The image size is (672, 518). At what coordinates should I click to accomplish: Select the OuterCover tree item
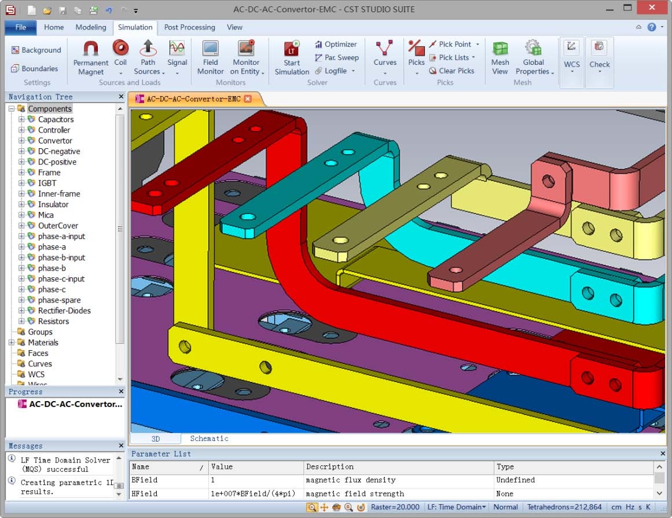pyautogui.click(x=58, y=225)
